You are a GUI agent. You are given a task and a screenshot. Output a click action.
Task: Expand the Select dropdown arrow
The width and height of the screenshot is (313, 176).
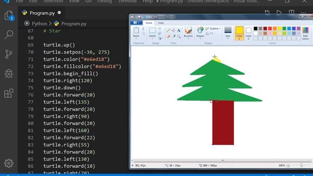tap(152, 39)
